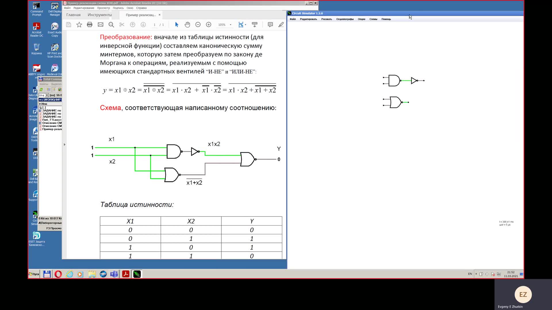Screen dimensions: 552x310
Task: Expand the Acrobat left navigation pane arrow
Action: pos(64,145)
